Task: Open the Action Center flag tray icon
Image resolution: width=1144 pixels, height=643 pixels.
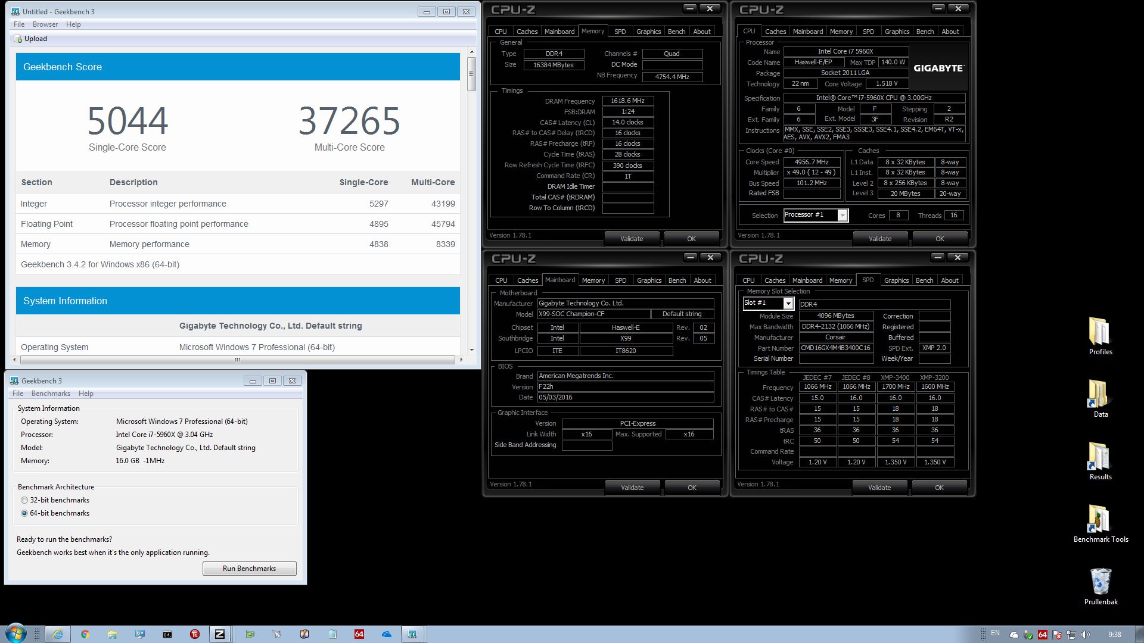Action: [x=1057, y=635]
